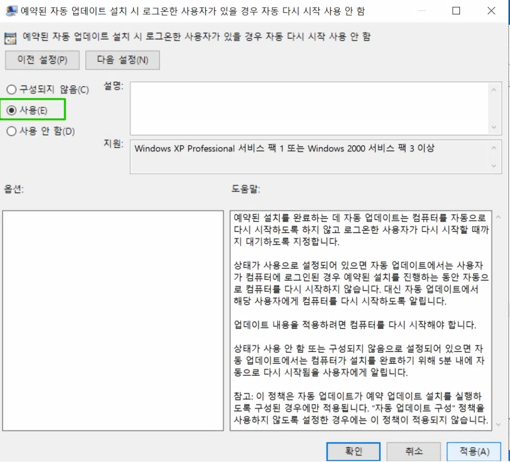This screenshot has height=462, width=510.
Task: Select the 사용 안 함(D) radio option
Action: 11,131
